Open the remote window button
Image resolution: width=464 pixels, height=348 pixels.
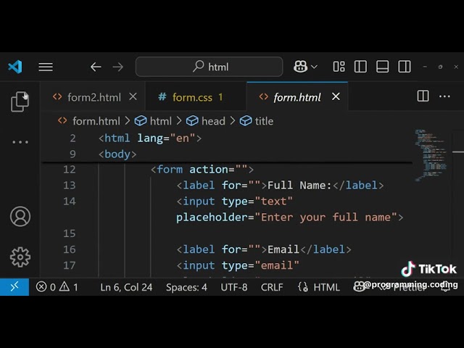(x=14, y=287)
